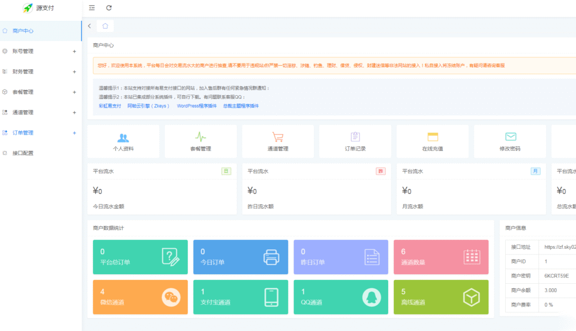Select 商户中心 in the sidebar
The image size is (576, 331).
[x=23, y=31]
